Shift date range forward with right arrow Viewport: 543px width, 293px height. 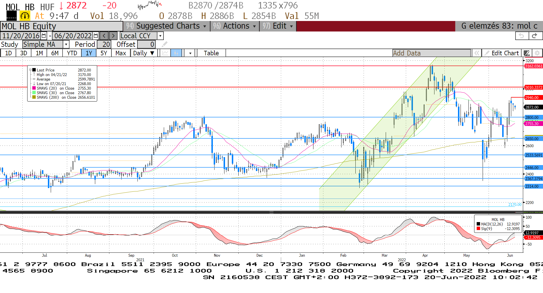pyautogui.click(x=113, y=36)
